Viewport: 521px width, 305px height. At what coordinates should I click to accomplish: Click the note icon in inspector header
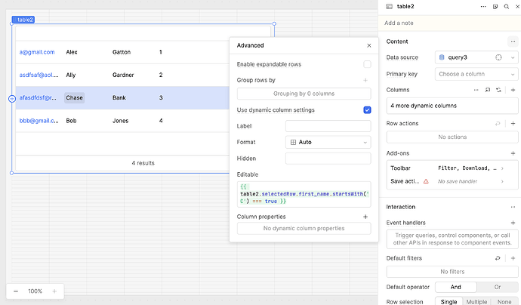[495, 6]
